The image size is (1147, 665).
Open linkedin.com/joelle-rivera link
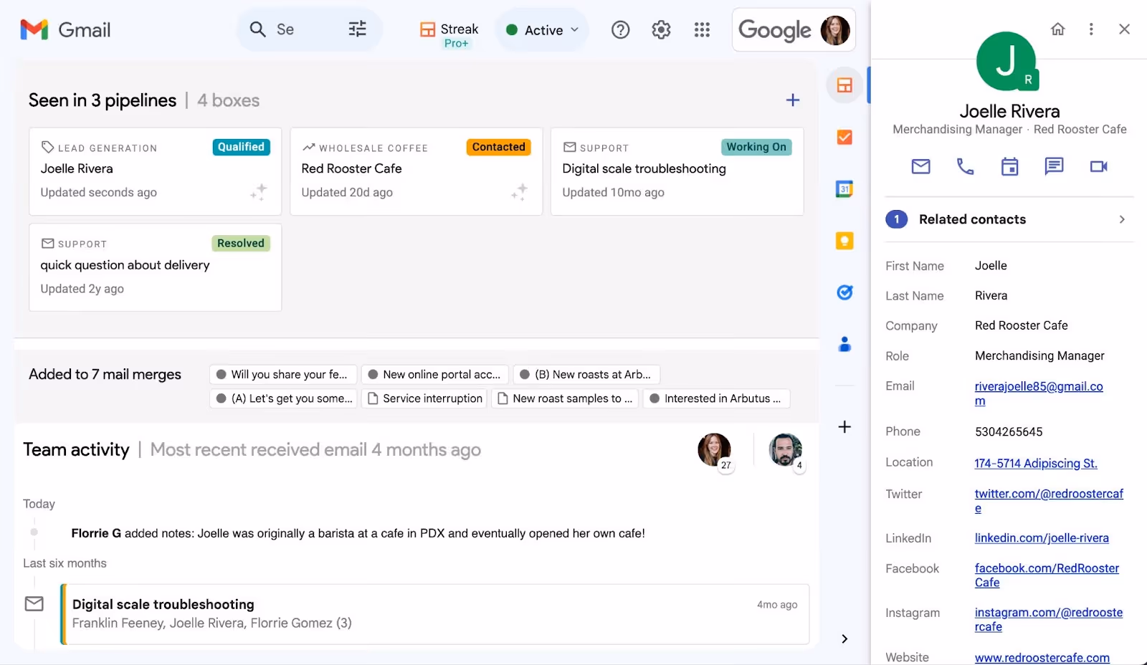[x=1042, y=538]
